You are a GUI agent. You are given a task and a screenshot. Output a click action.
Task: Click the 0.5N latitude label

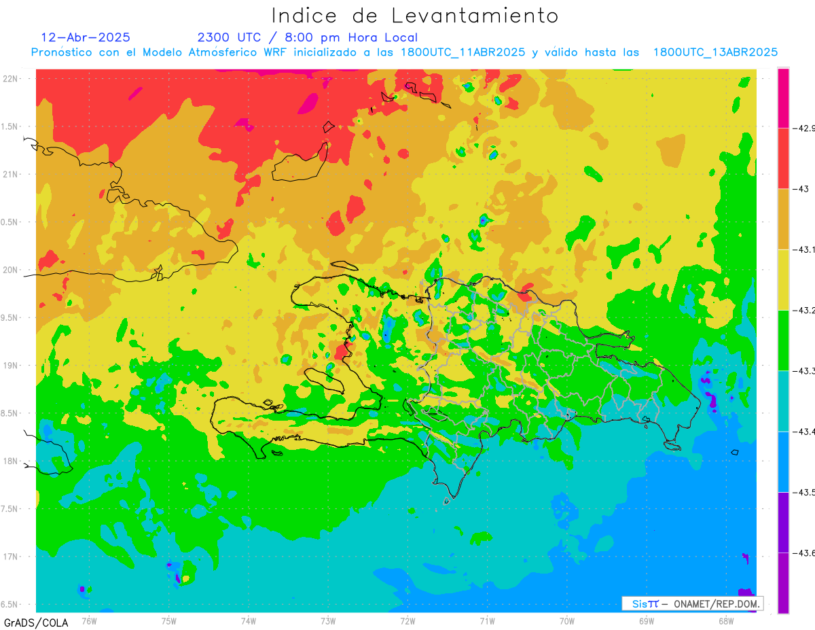10,222
